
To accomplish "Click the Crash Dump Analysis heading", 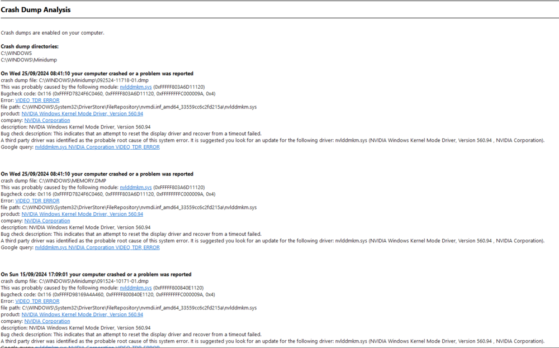I will [x=36, y=10].
